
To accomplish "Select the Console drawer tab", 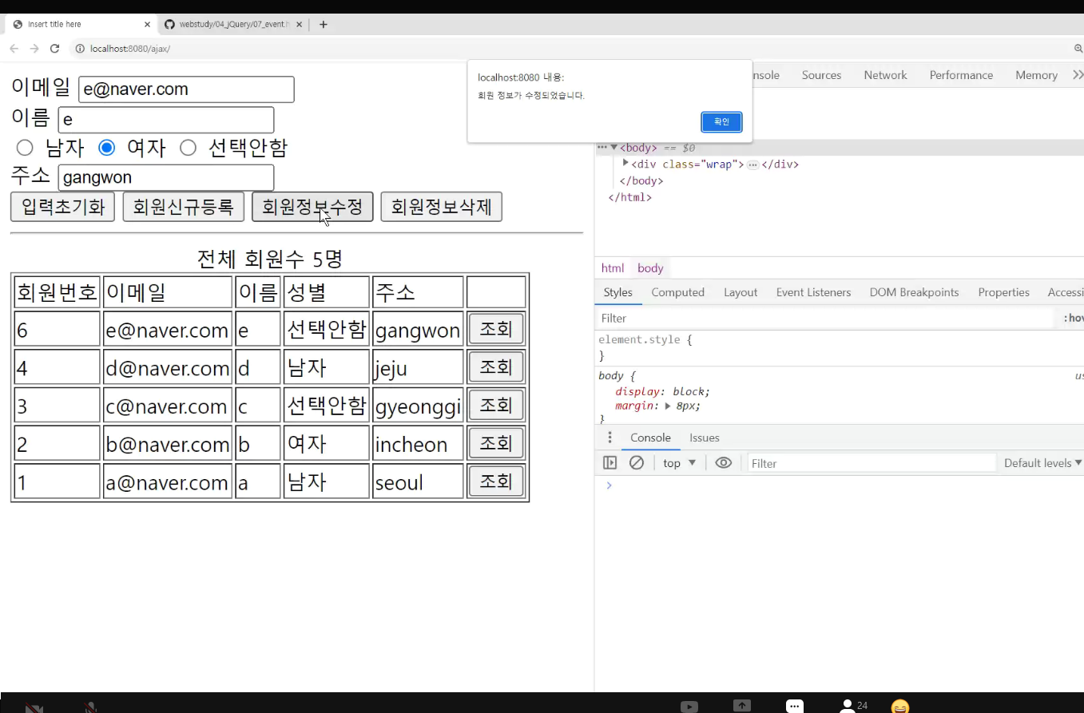I will 650,438.
